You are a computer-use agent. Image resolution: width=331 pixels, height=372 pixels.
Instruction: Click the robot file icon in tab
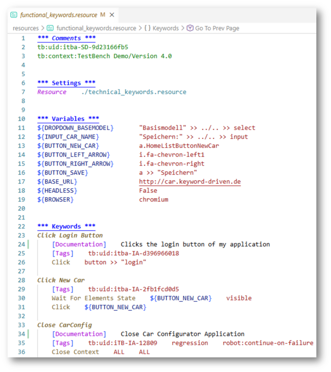[x=14, y=15]
